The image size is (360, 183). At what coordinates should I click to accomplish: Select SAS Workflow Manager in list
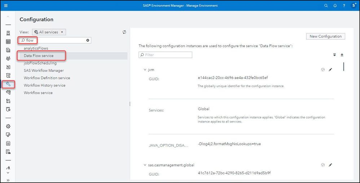[x=44, y=71]
